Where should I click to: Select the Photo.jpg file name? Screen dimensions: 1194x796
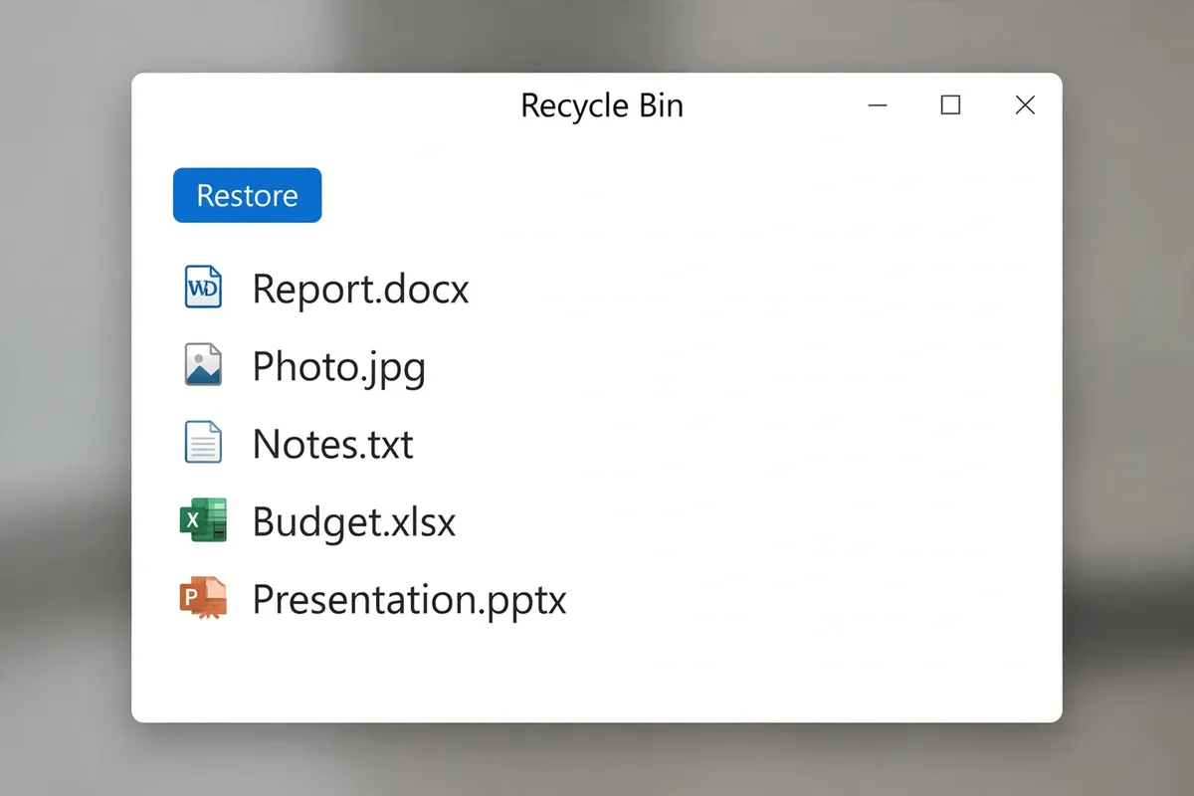click(338, 367)
